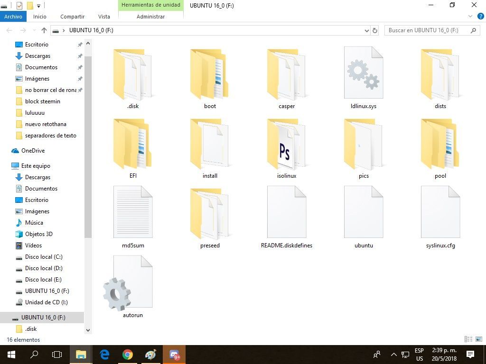Image resolution: width=486 pixels, height=364 pixels.
Task: Refresh the current folder view
Action: pos(375,30)
